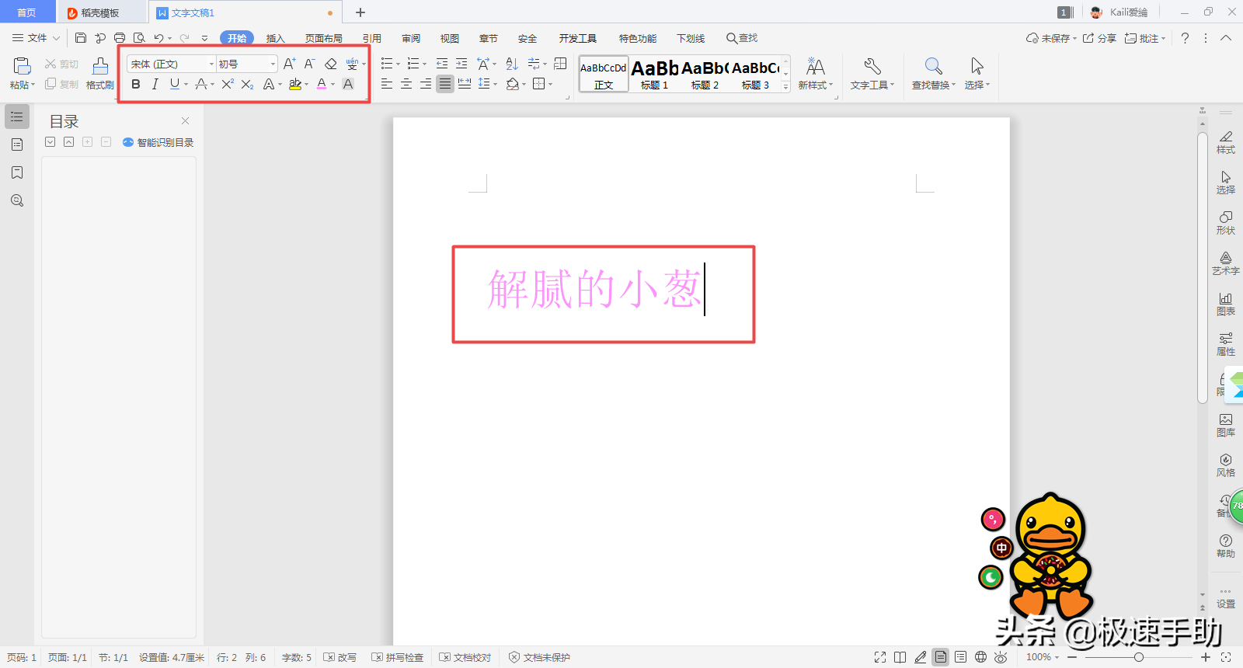Screen dimensions: 1243x668
Task: Click the Sort icon
Action: [511, 64]
